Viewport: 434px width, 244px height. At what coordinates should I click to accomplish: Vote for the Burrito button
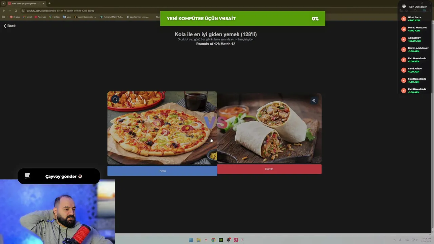coord(269,169)
